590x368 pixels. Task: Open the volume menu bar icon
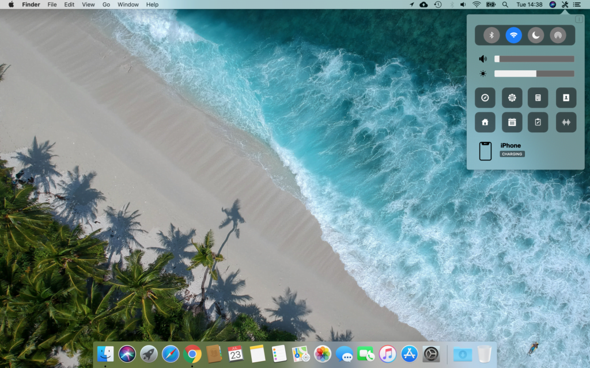463,5
